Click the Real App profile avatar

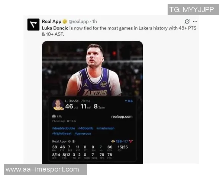tap(33, 24)
